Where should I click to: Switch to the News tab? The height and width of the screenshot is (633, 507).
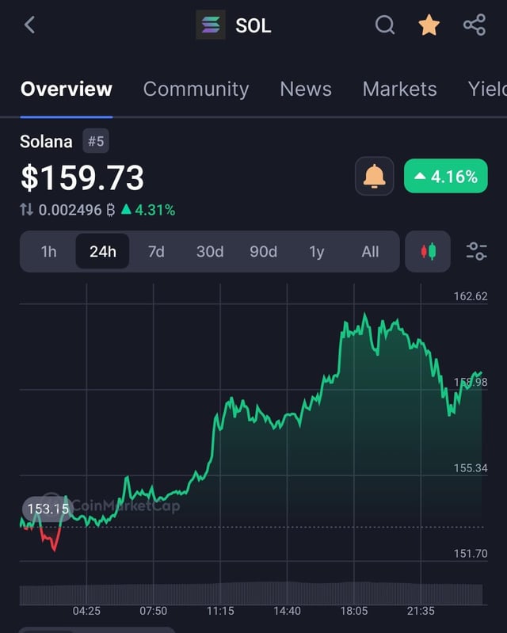tap(306, 89)
